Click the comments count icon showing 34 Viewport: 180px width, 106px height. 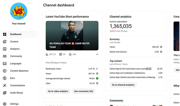tap(61, 55)
